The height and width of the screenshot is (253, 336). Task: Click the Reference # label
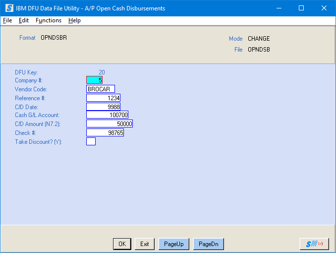(x=30, y=98)
